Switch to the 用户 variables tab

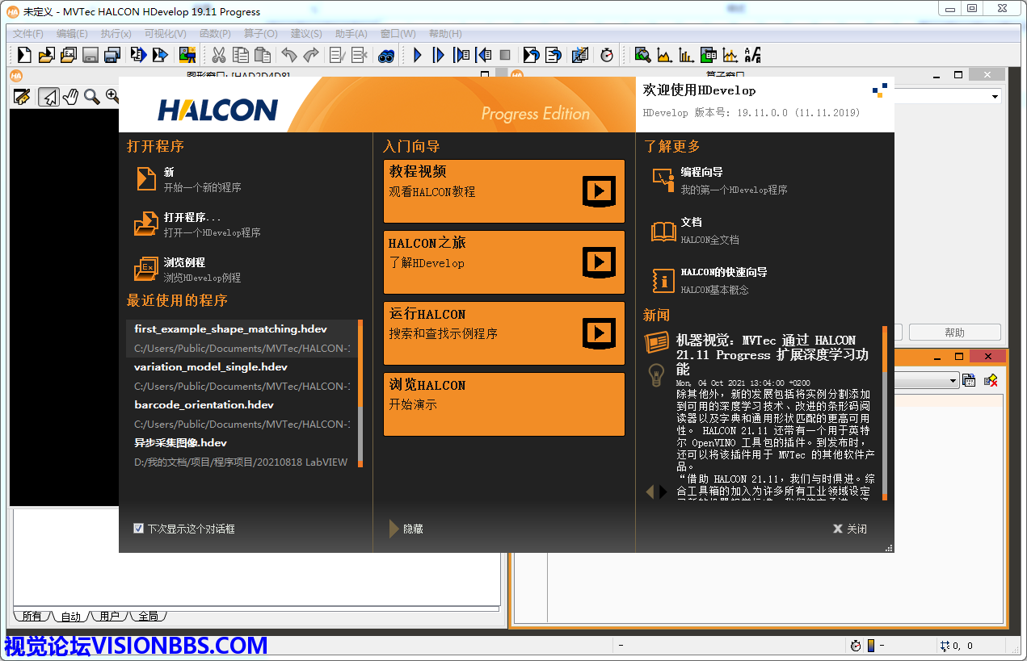click(109, 616)
